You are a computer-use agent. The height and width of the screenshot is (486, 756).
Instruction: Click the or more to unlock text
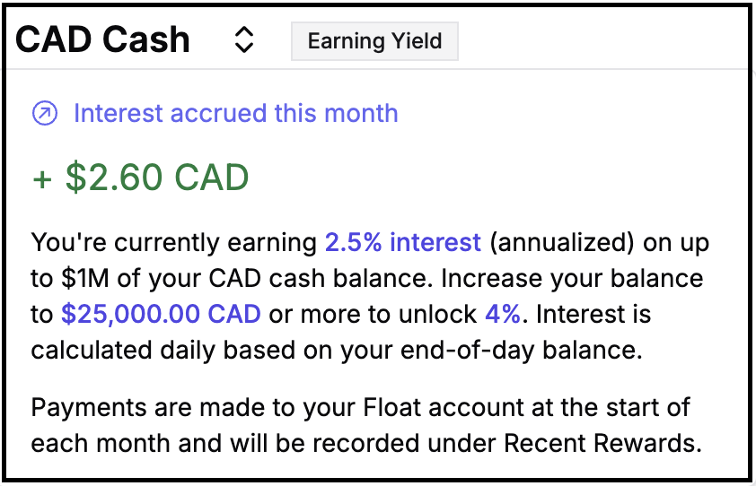coord(372,314)
